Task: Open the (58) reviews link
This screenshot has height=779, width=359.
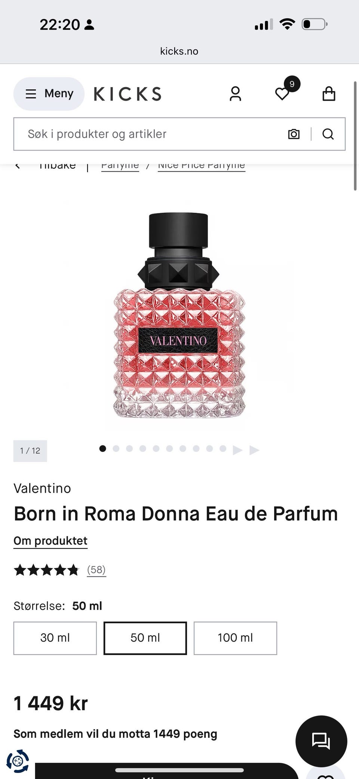Action: click(96, 570)
